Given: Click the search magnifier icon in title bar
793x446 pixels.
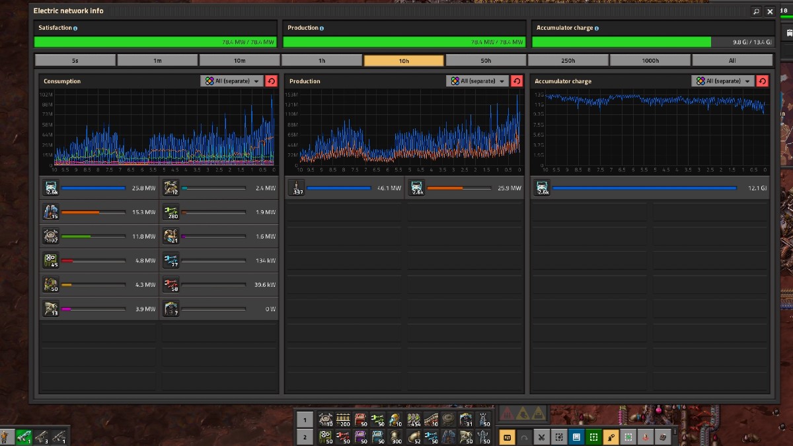Looking at the screenshot, I should (x=756, y=11).
